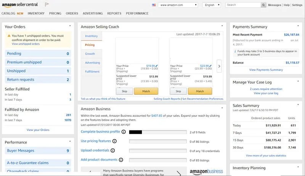Image resolution: width=305 pixels, height=176 pixels.
Task: Open View unshipped orders link
Action: (x=26, y=44)
